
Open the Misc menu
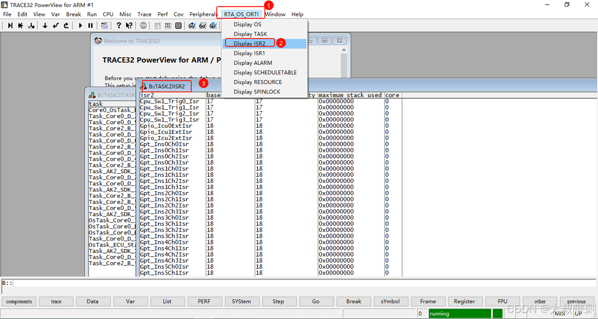coord(125,14)
